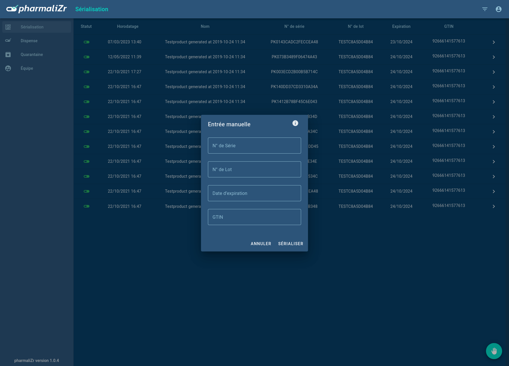This screenshot has width=509, height=366.
Task: Expand the chevron of row ending DD45
Action: click(494, 147)
